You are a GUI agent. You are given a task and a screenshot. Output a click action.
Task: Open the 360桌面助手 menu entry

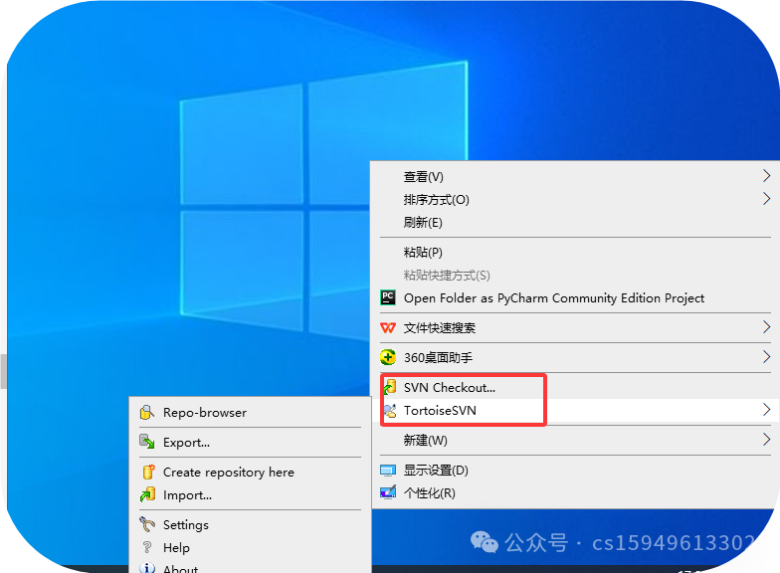click(575, 358)
